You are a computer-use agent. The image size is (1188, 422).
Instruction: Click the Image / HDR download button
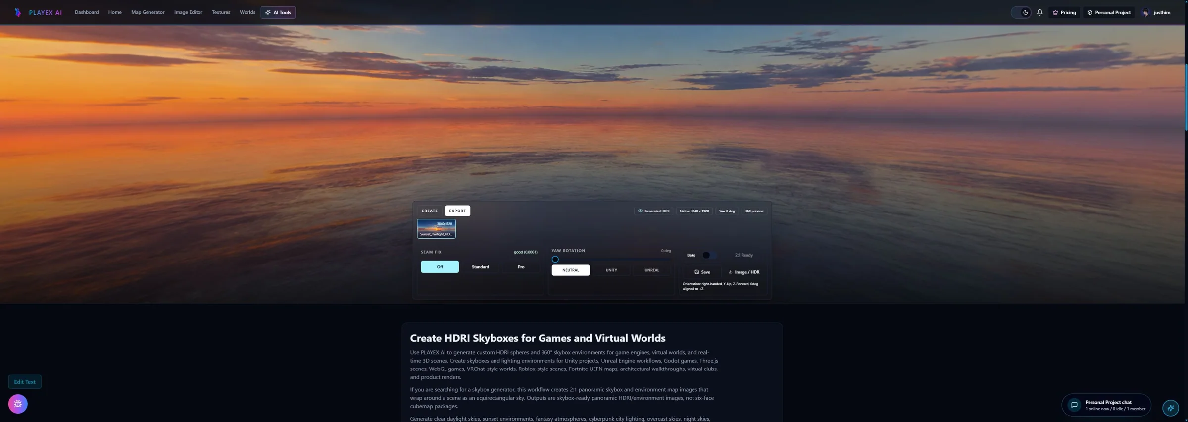tap(744, 272)
